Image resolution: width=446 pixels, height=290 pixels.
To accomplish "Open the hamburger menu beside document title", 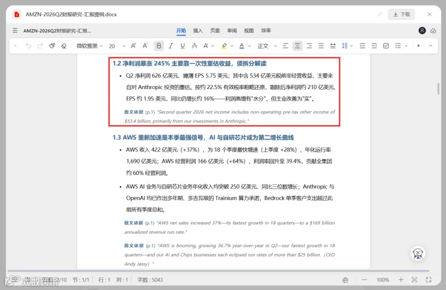I will 15,30.
